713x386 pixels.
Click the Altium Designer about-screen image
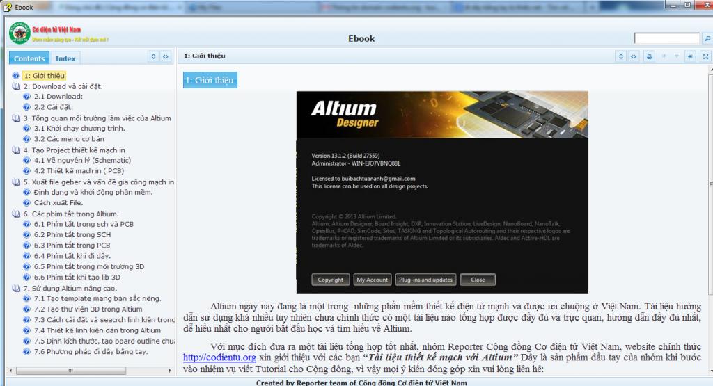(x=442, y=193)
